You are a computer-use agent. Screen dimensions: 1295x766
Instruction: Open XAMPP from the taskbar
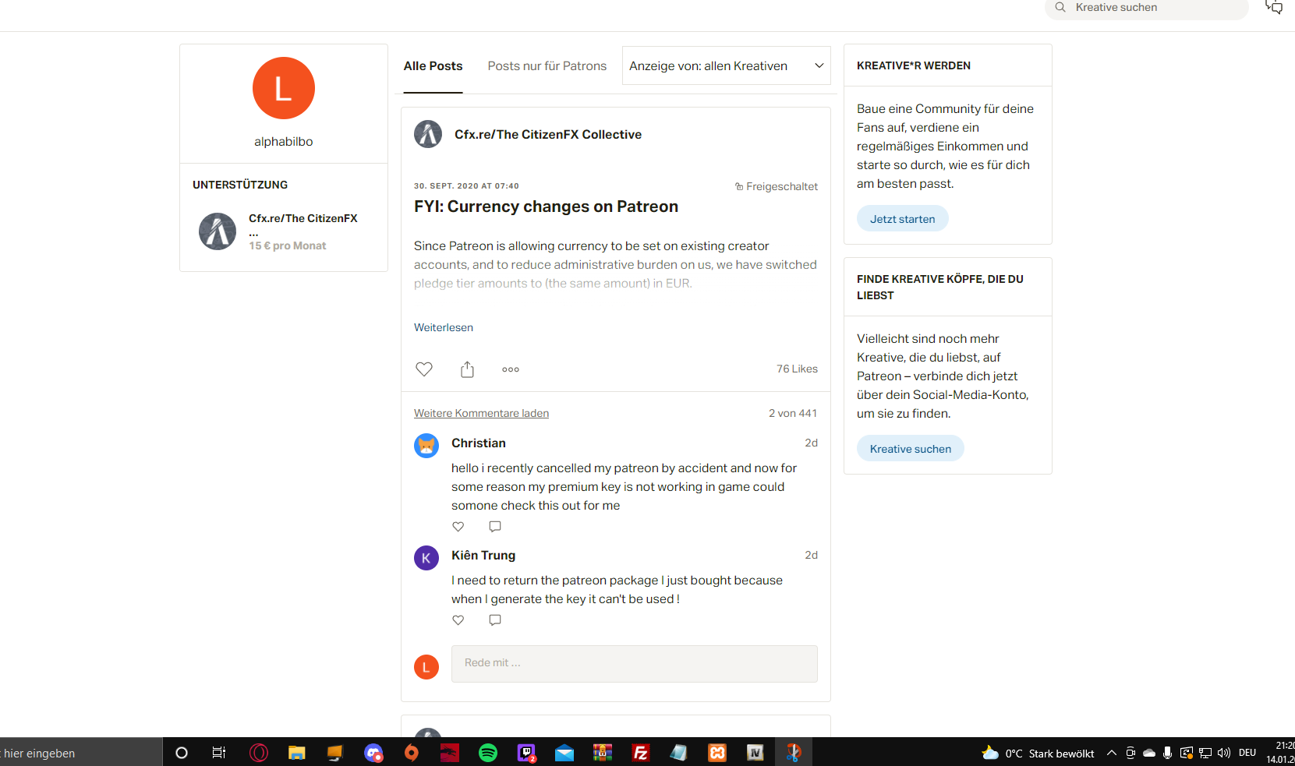[x=717, y=753]
